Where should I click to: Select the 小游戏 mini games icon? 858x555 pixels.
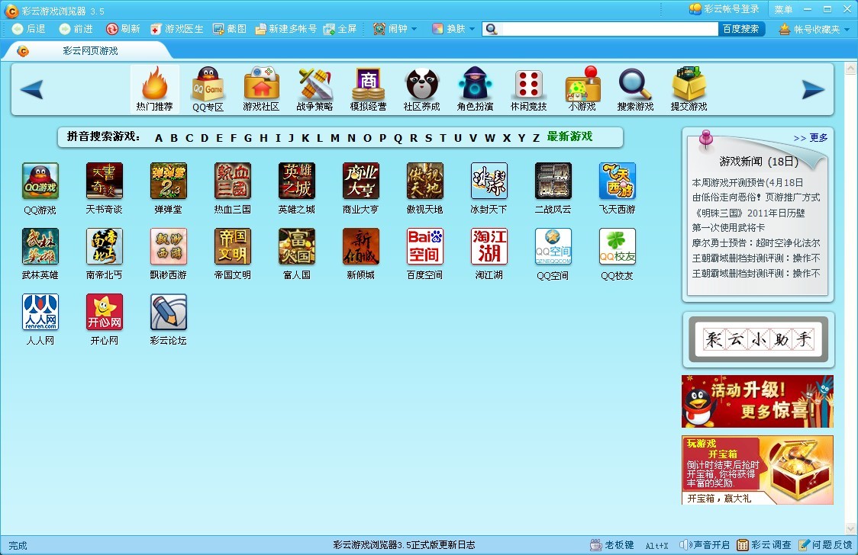point(582,89)
